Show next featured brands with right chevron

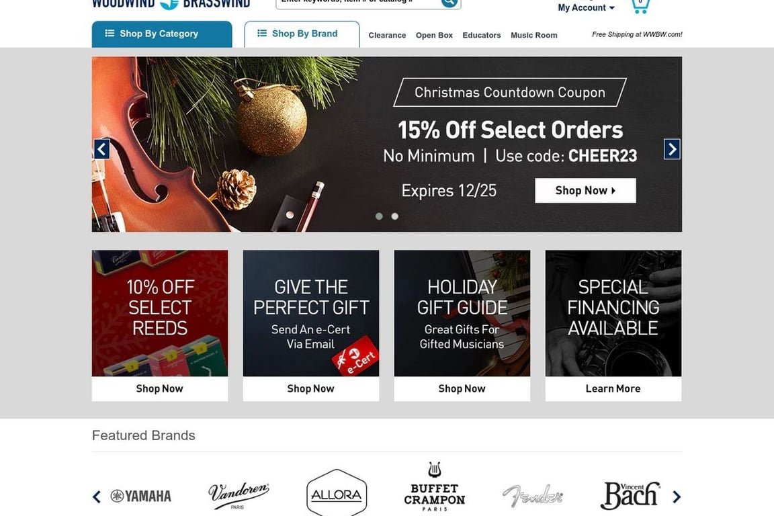pos(677,497)
